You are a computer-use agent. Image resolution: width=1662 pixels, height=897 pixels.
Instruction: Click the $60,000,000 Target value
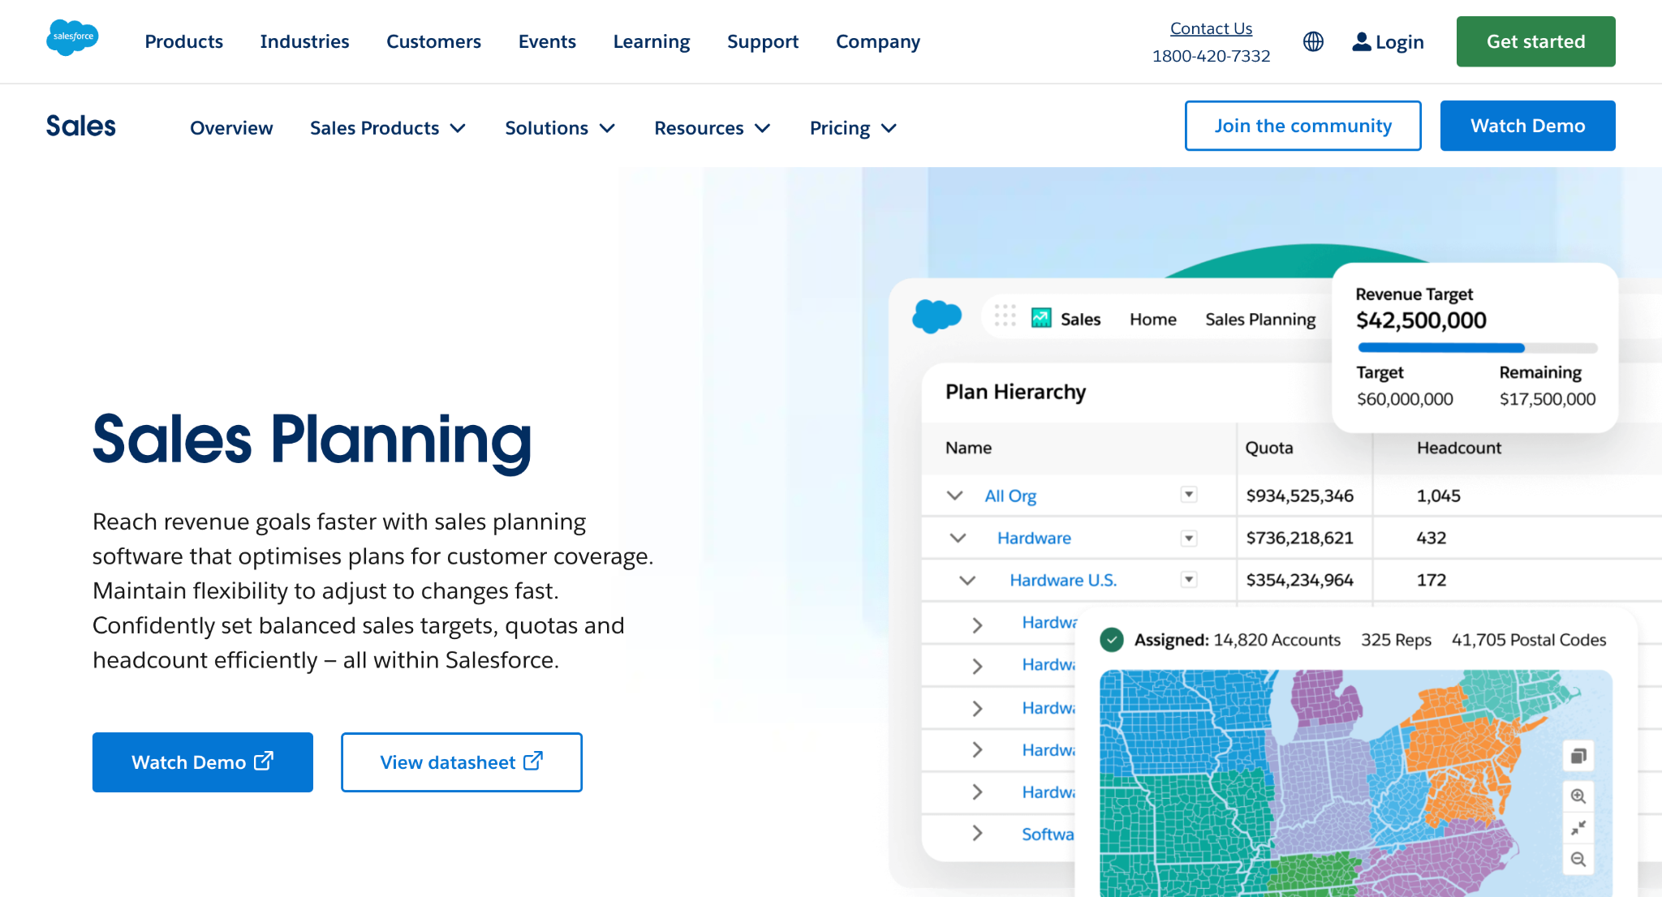point(1405,399)
